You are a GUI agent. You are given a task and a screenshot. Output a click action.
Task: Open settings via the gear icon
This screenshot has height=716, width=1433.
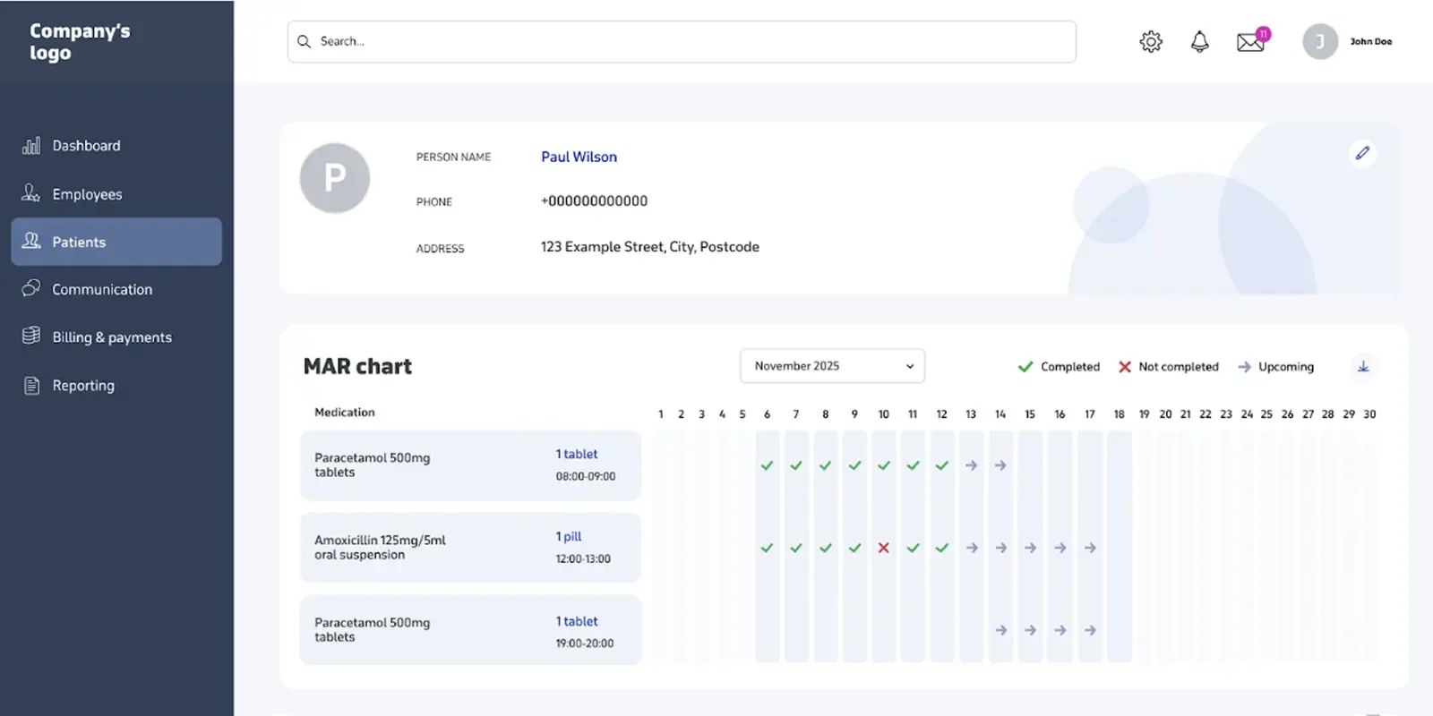coord(1151,42)
